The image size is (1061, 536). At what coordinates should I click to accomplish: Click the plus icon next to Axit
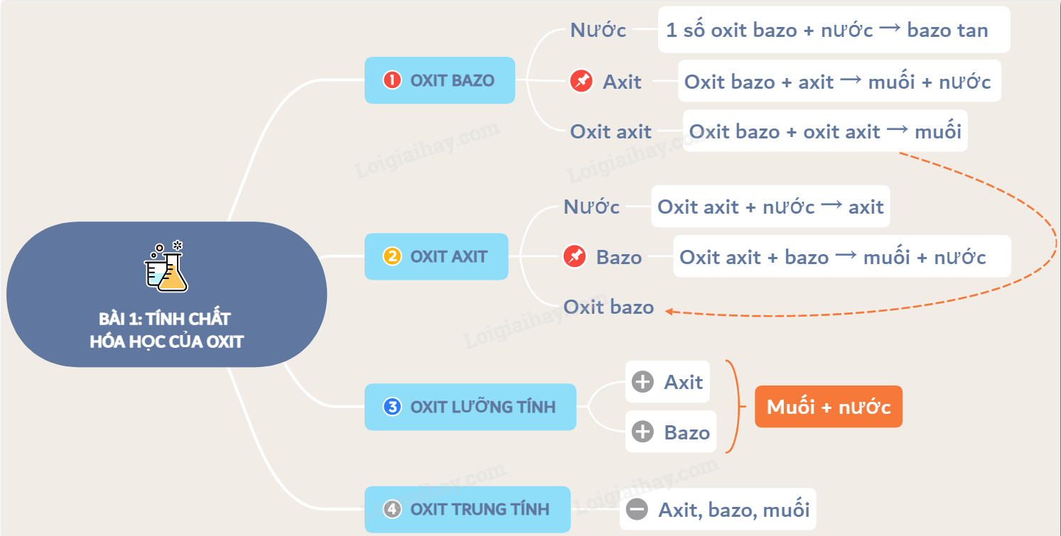(642, 382)
